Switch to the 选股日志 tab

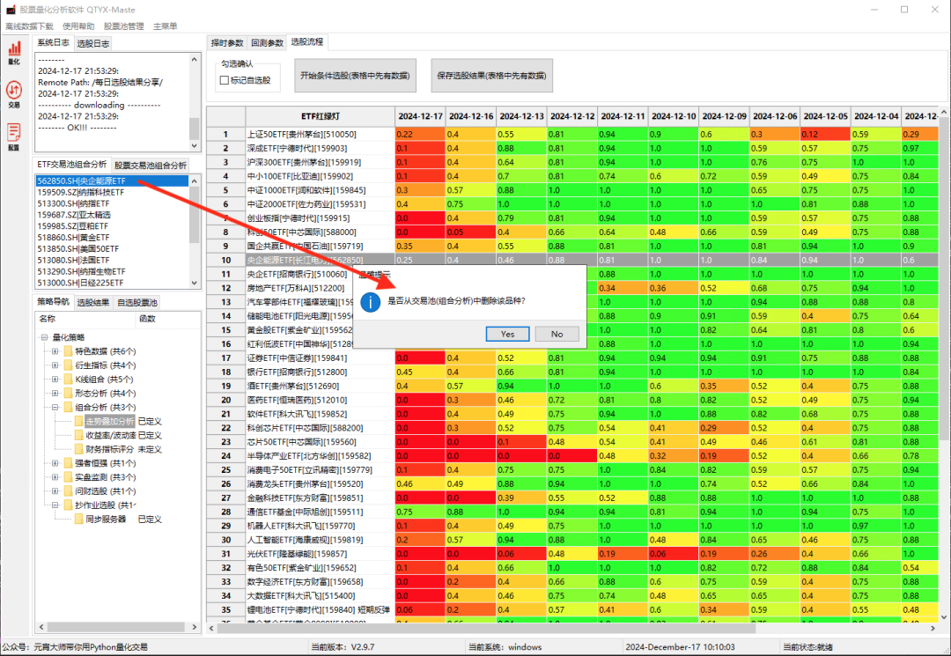click(92, 44)
